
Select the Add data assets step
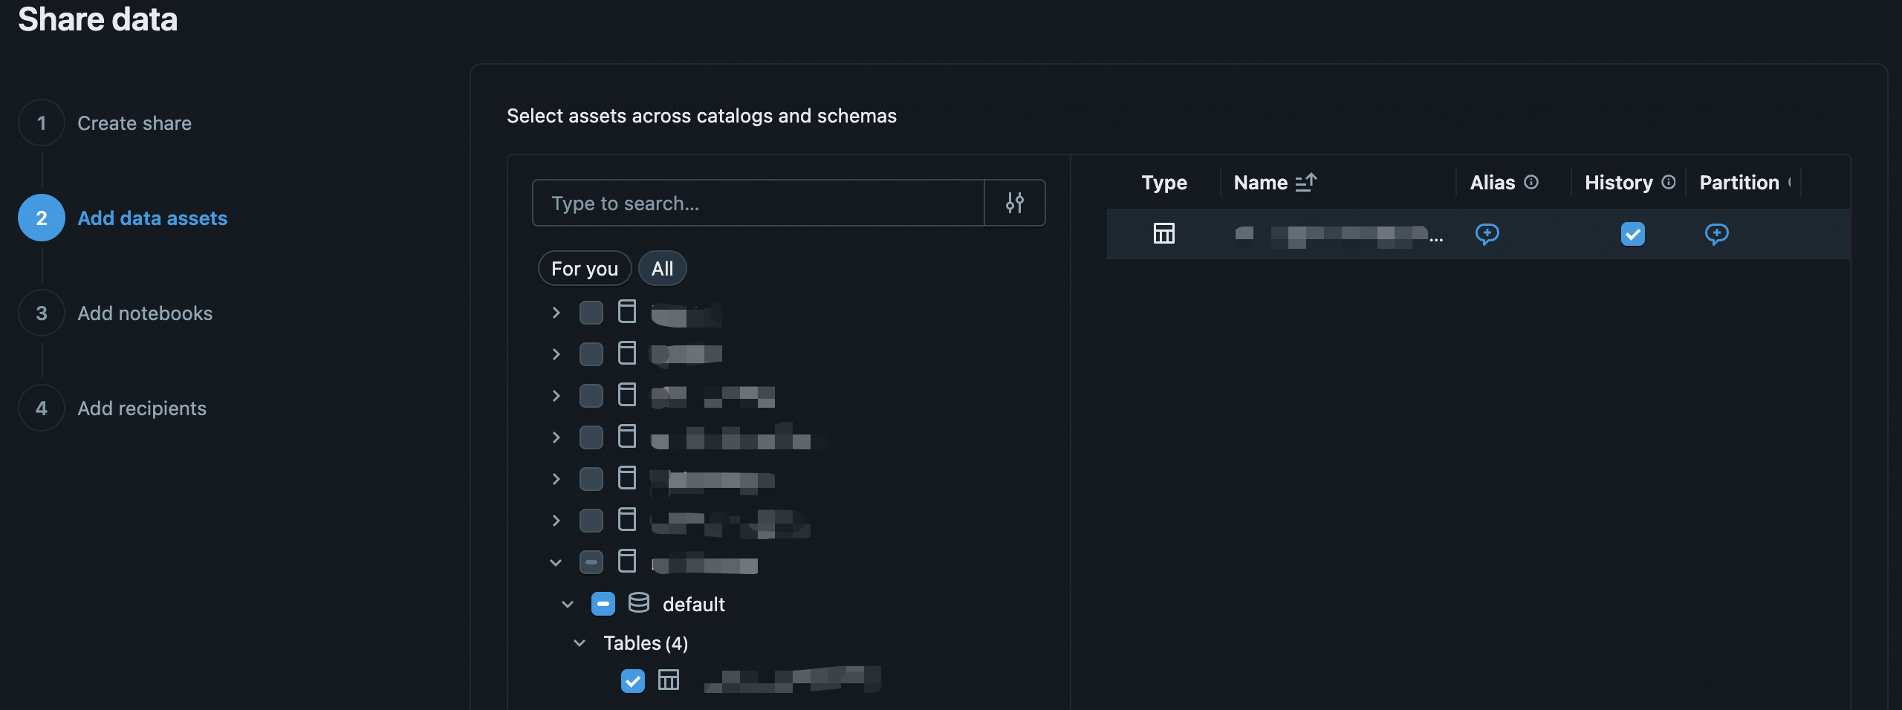click(x=152, y=218)
